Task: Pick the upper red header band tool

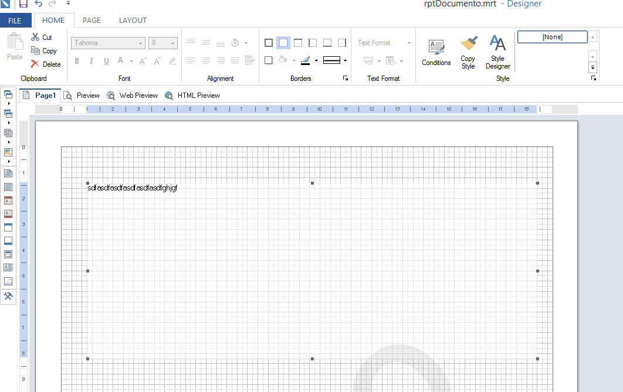Action: pyautogui.click(x=8, y=200)
